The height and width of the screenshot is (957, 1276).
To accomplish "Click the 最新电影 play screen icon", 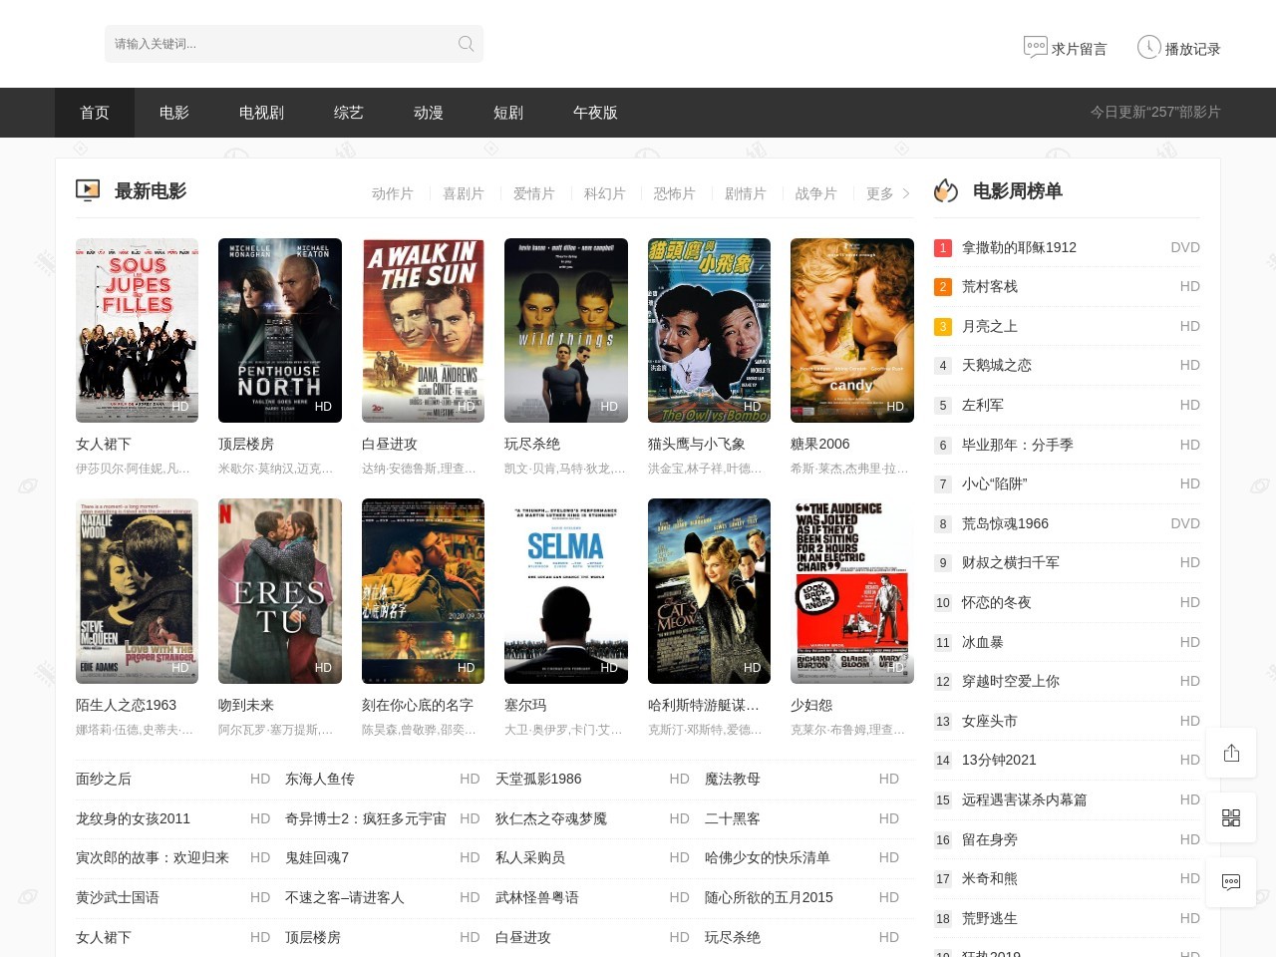I will [x=88, y=190].
